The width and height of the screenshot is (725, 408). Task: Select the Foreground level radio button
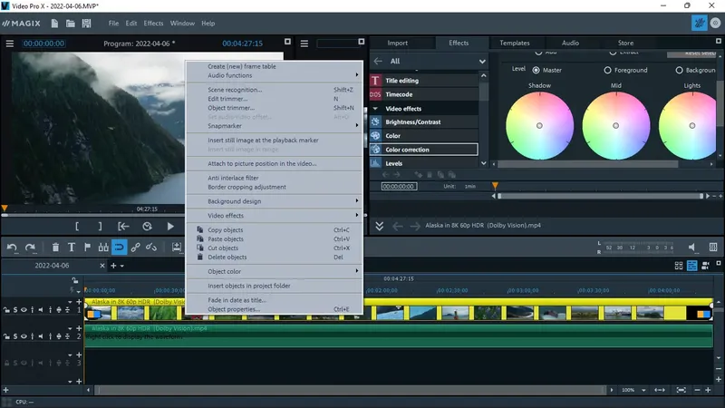607,71
